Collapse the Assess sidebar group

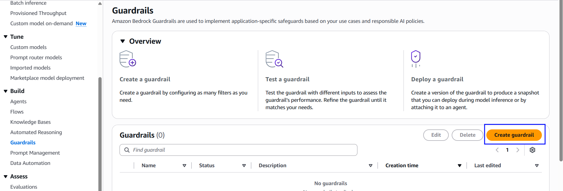(x=6, y=176)
